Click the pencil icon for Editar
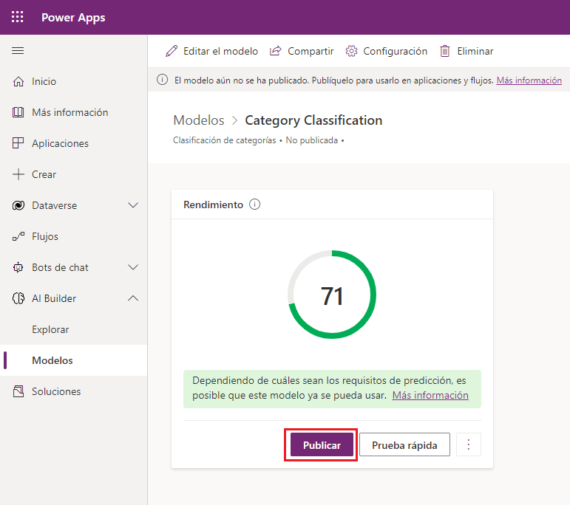Screen dimensions: 570x505 tap(172, 51)
